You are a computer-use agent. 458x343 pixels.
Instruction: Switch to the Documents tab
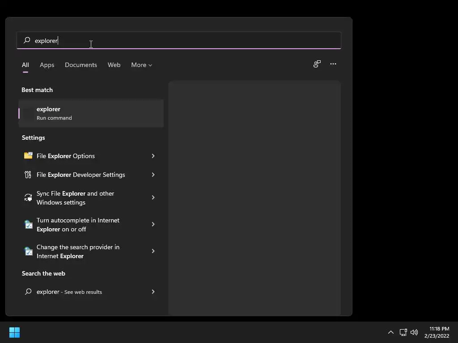pos(81,65)
